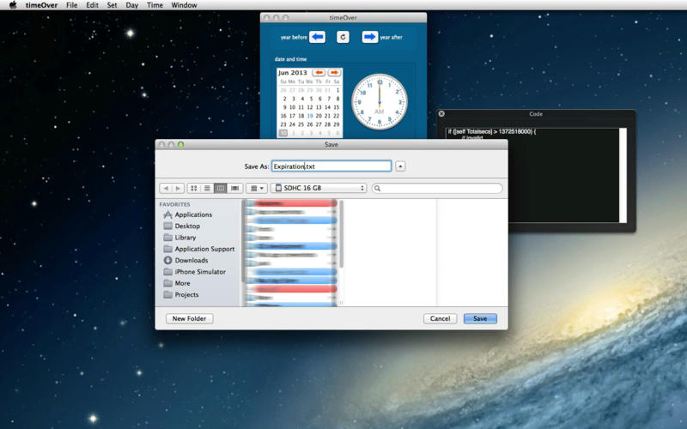The image size is (687, 429).
Task: Select June 23 in the calendar
Action: [283, 124]
